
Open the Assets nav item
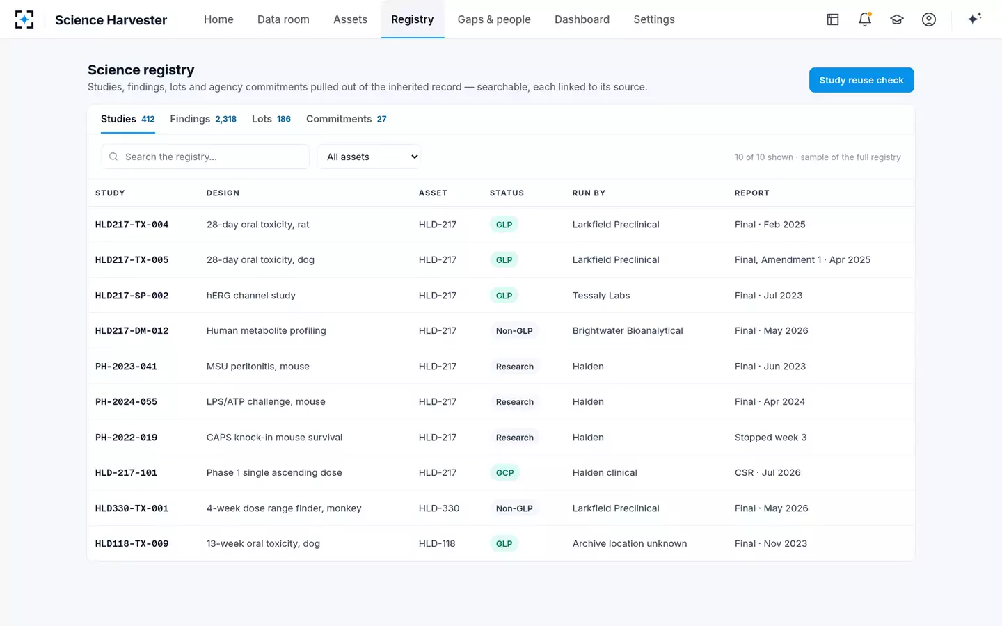[x=350, y=19]
